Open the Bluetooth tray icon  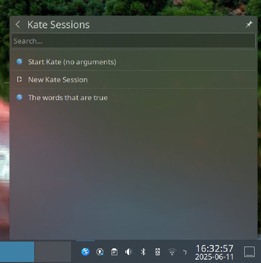[x=143, y=252]
